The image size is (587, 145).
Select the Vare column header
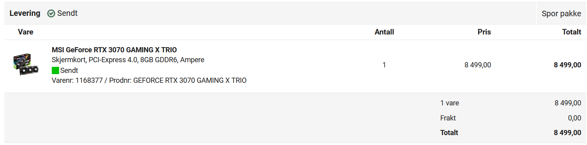tap(25, 32)
